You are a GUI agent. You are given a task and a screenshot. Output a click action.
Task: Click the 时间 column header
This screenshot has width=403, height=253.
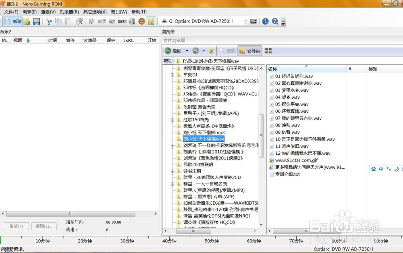53,40
